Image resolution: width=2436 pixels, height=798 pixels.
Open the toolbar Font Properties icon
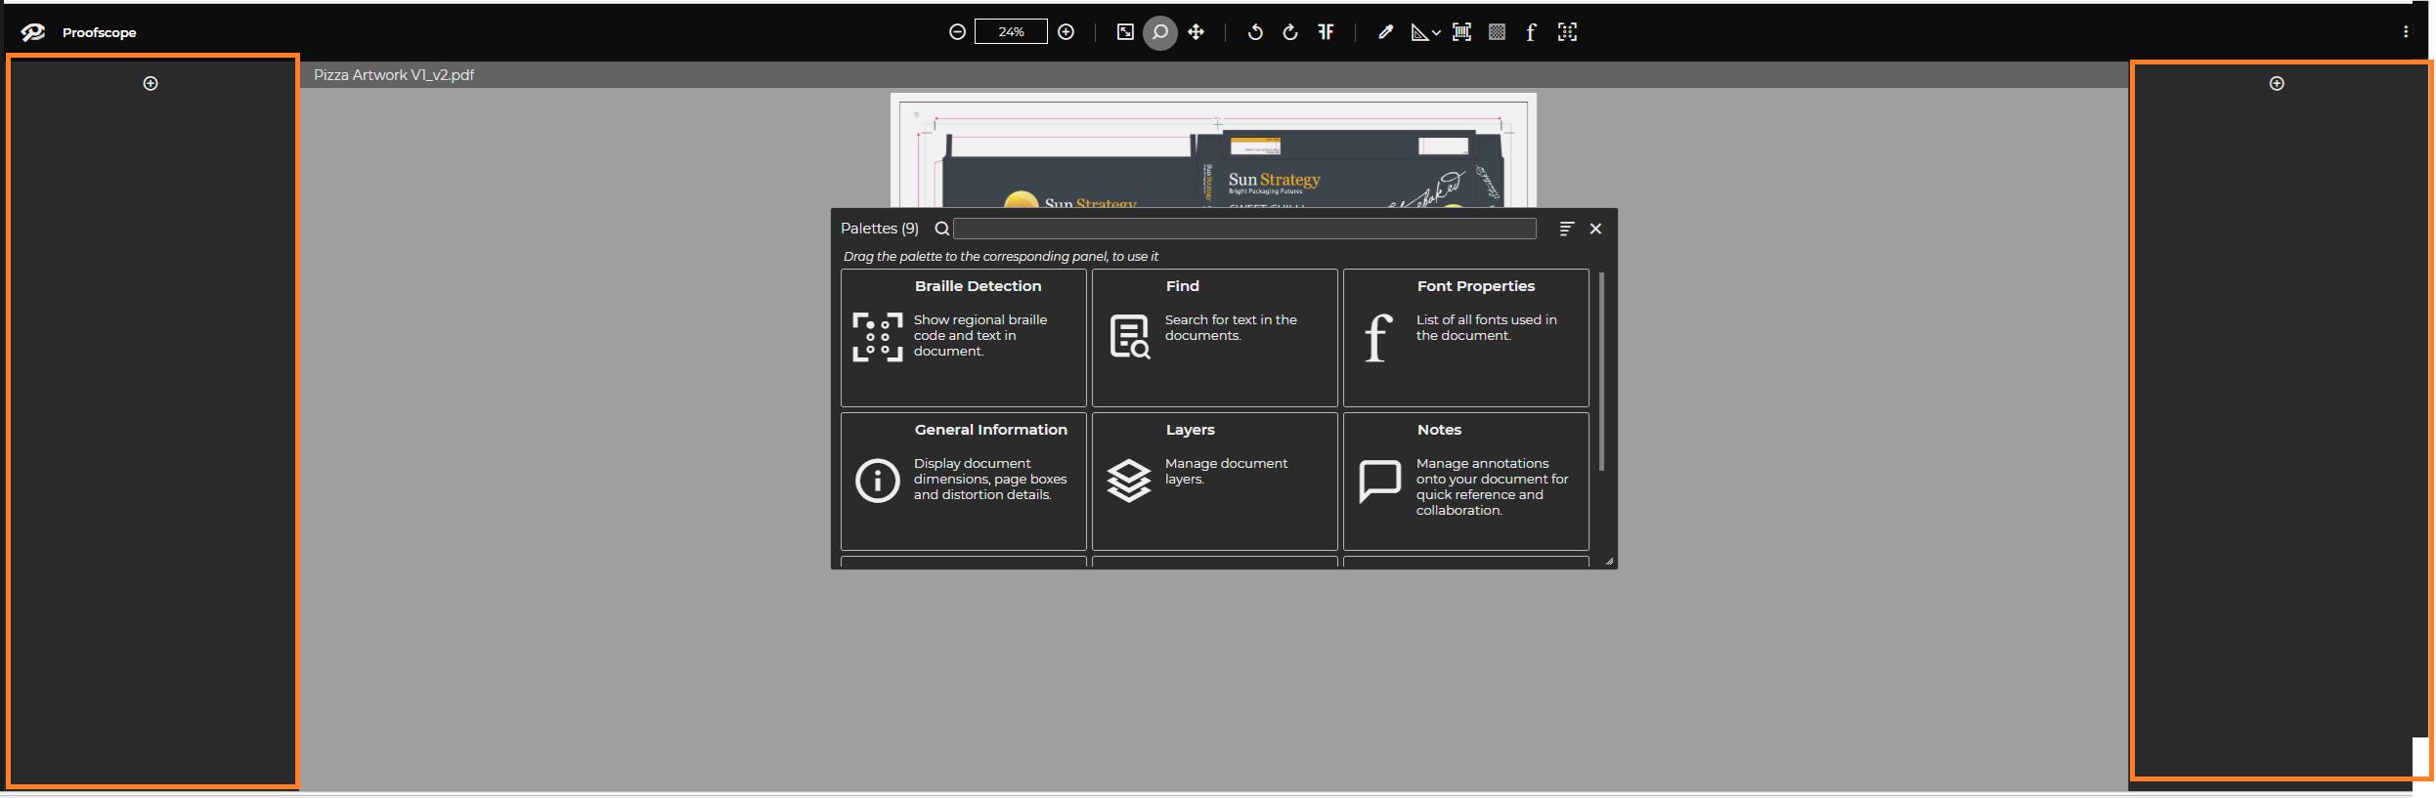(x=1531, y=32)
